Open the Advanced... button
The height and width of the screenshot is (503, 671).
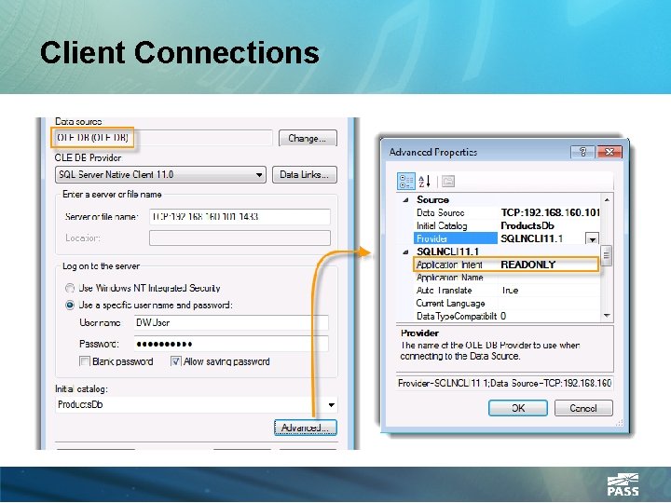(306, 428)
